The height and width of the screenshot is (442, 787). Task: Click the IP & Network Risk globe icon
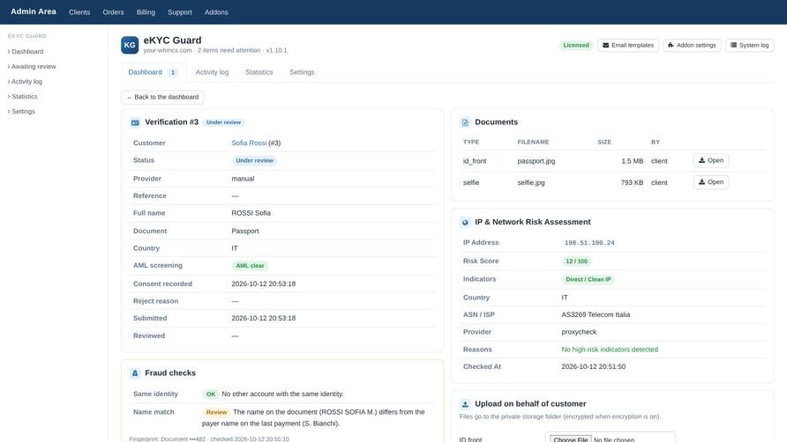[465, 222]
